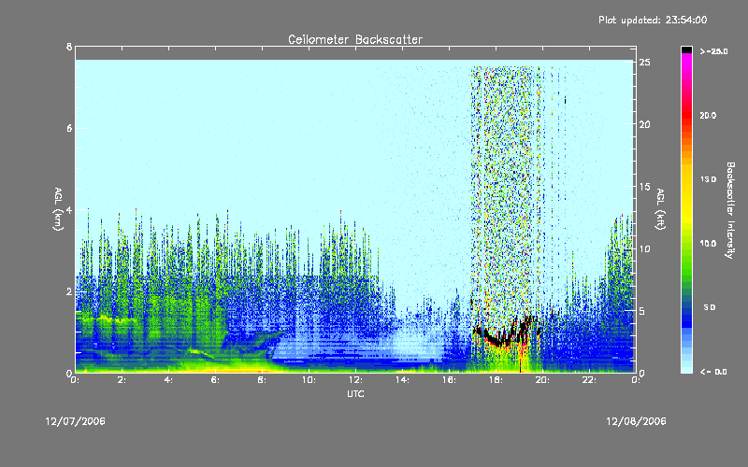Click the 'UTC' x-axis label
Viewport: 748px width, 467px height.
[x=355, y=393]
